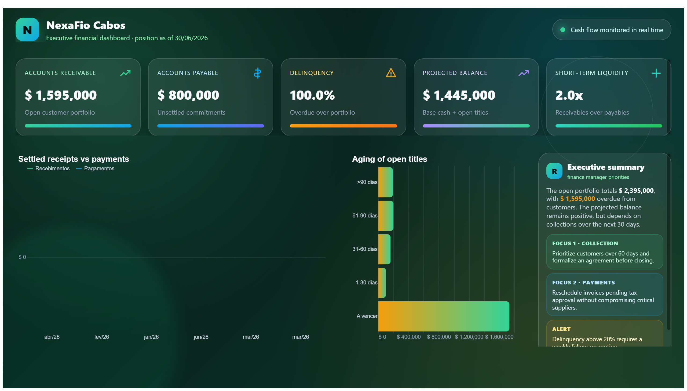687x391 pixels.
Task: Click the NexaFio Cabos company name
Action: 86,25
